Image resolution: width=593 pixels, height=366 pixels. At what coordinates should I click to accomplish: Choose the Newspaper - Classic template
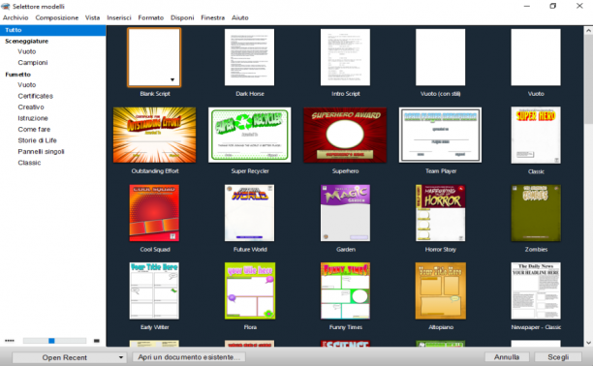click(536, 290)
